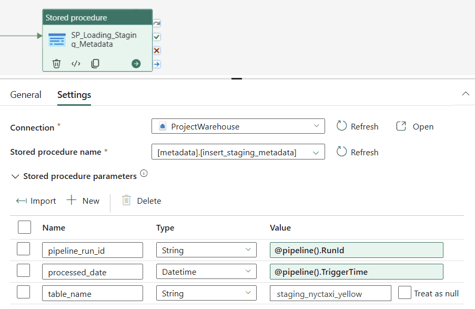Click the stored procedure activity icon
Image resolution: width=475 pixels, height=309 pixels.
click(x=57, y=39)
